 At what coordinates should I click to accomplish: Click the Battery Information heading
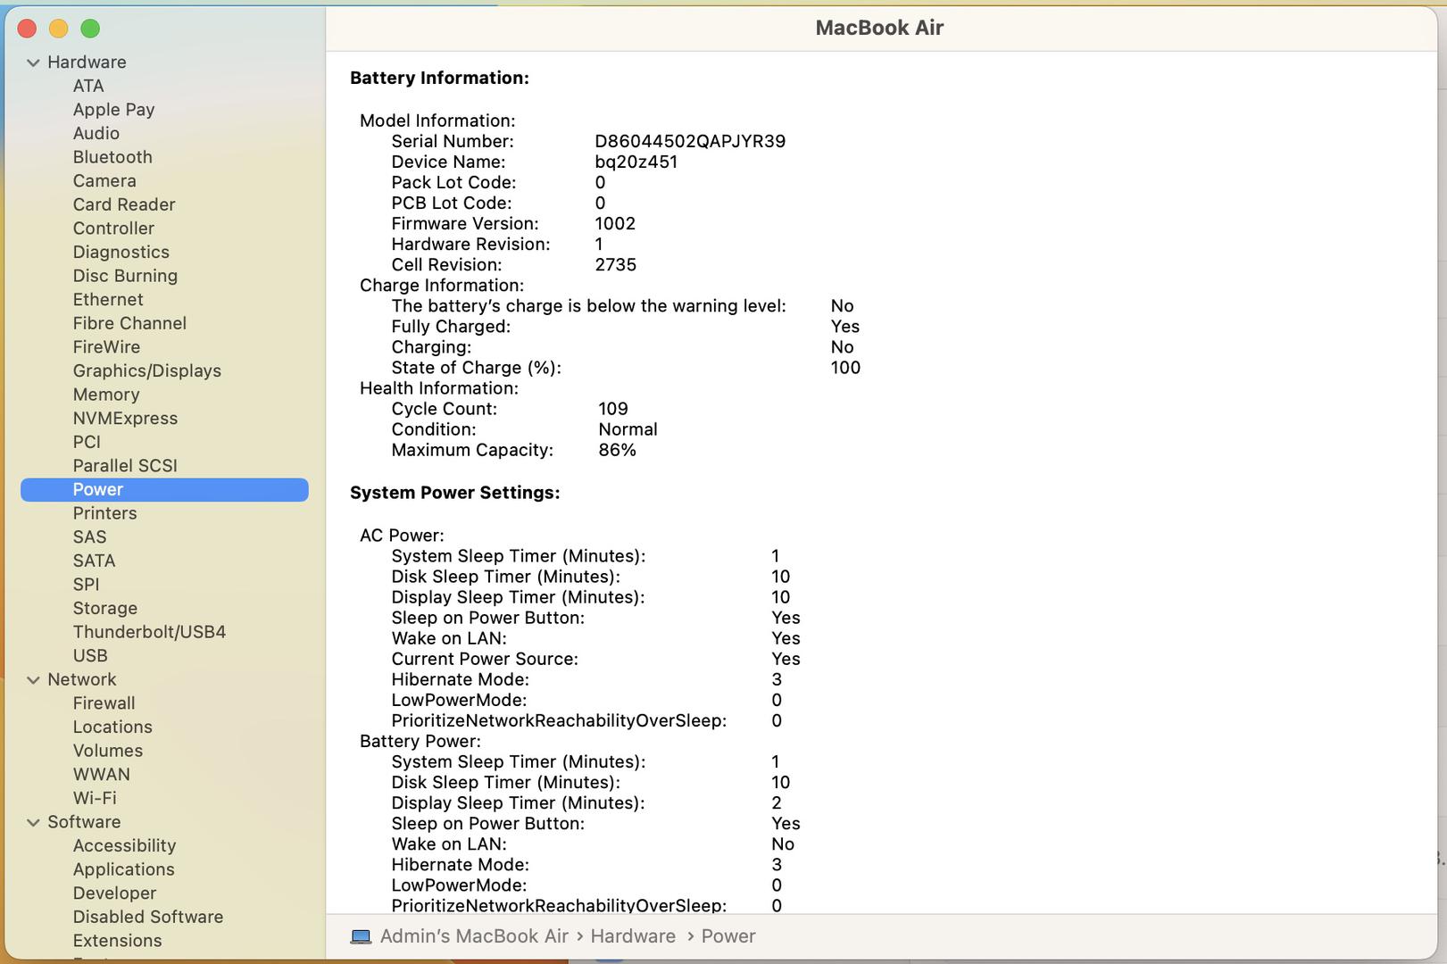click(x=439, y=79)
